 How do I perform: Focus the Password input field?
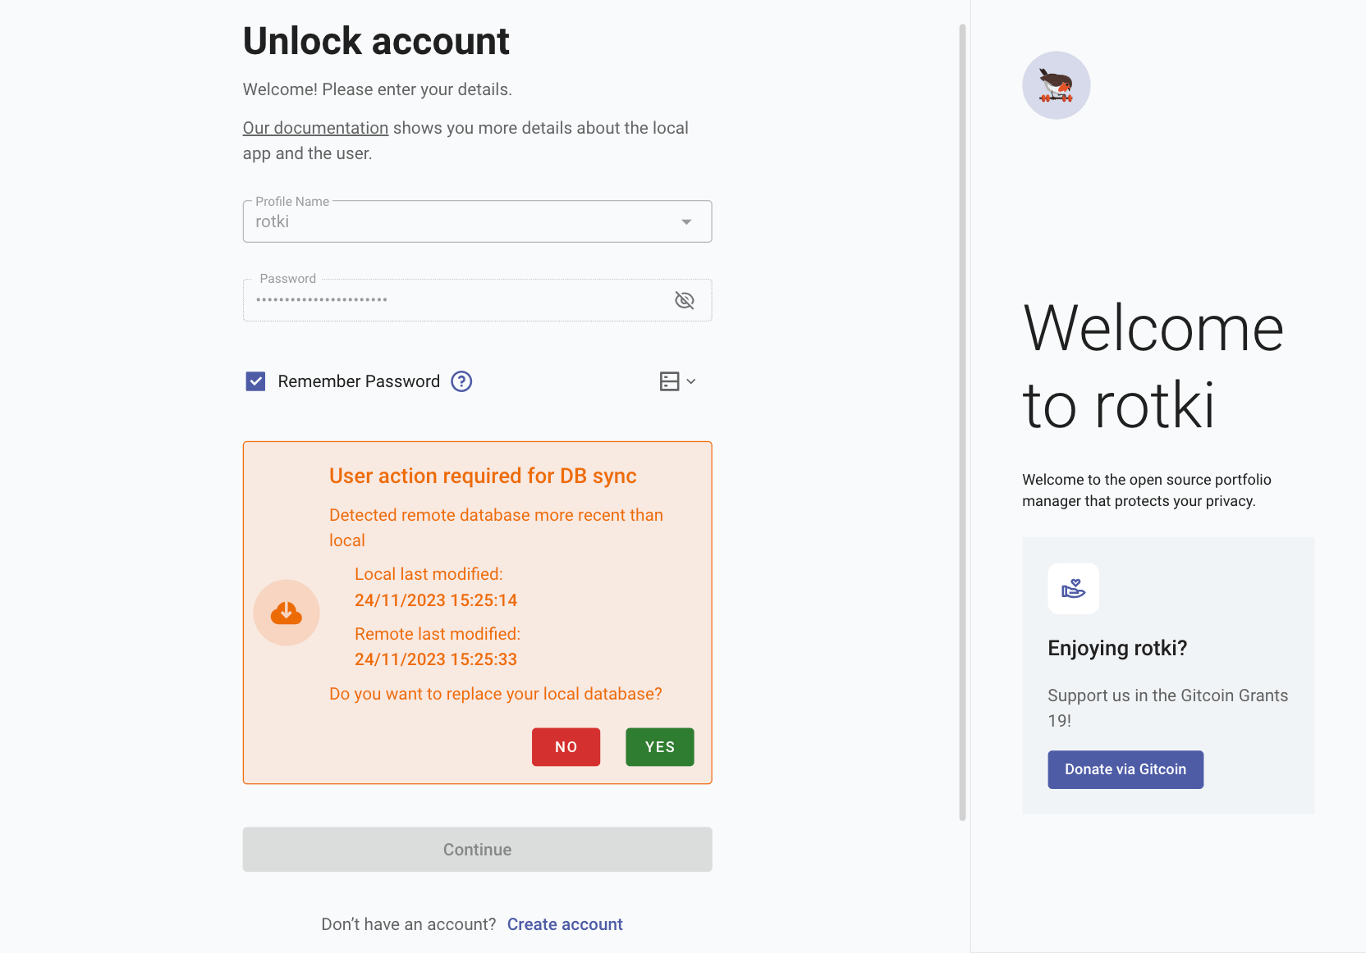pyautogui.click(x=460, y=300)
